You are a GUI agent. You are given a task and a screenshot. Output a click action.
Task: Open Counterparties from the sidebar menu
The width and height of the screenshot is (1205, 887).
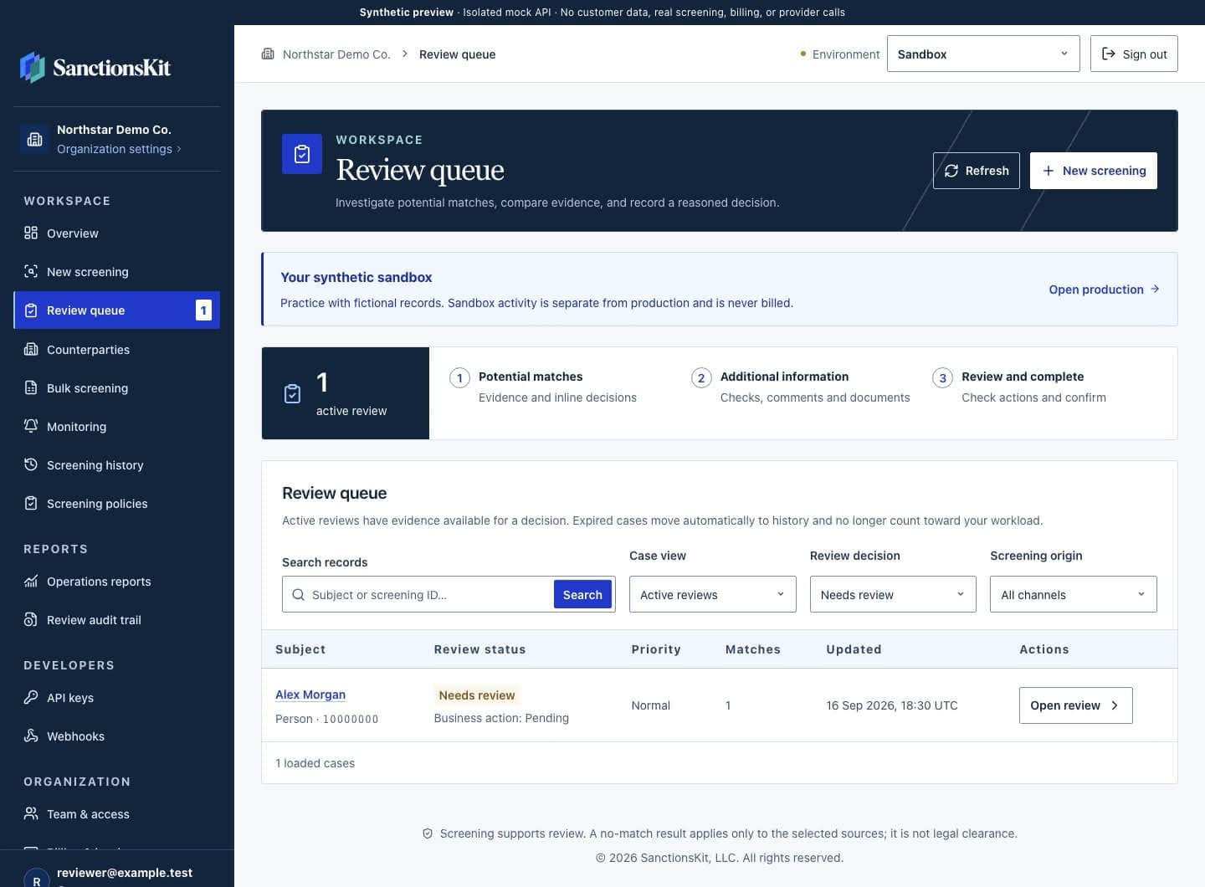pos(117,349)
